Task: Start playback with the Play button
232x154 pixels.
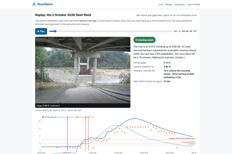Action: (41, 31)
